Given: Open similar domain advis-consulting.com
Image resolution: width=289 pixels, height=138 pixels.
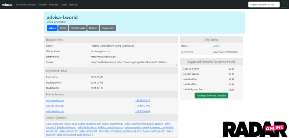Looking at the screenshot, I should (x=136, y=127).
